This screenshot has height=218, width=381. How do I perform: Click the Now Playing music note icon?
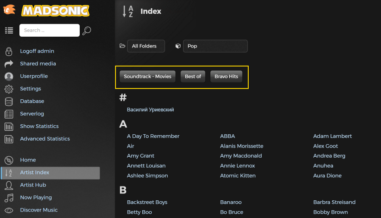[x=9, y=198]
